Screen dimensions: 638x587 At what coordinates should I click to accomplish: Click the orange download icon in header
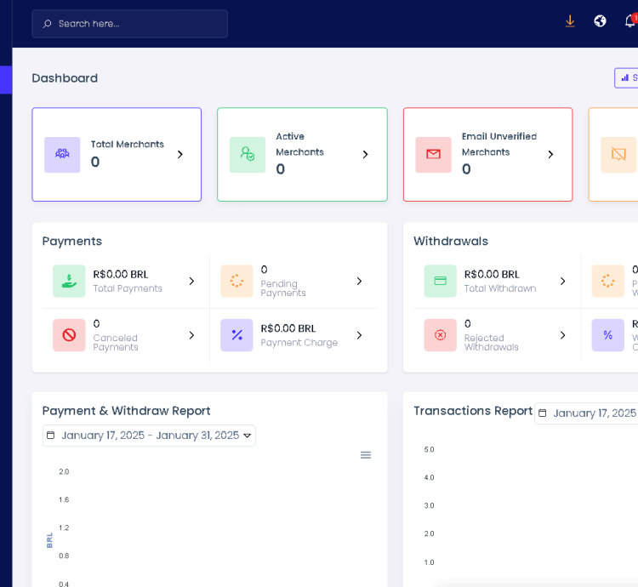pos(570,21)
